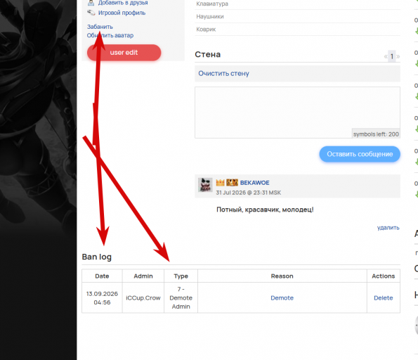Click the symbols left: 200 counter
418x360 pixels.
(x=376, y=134)
